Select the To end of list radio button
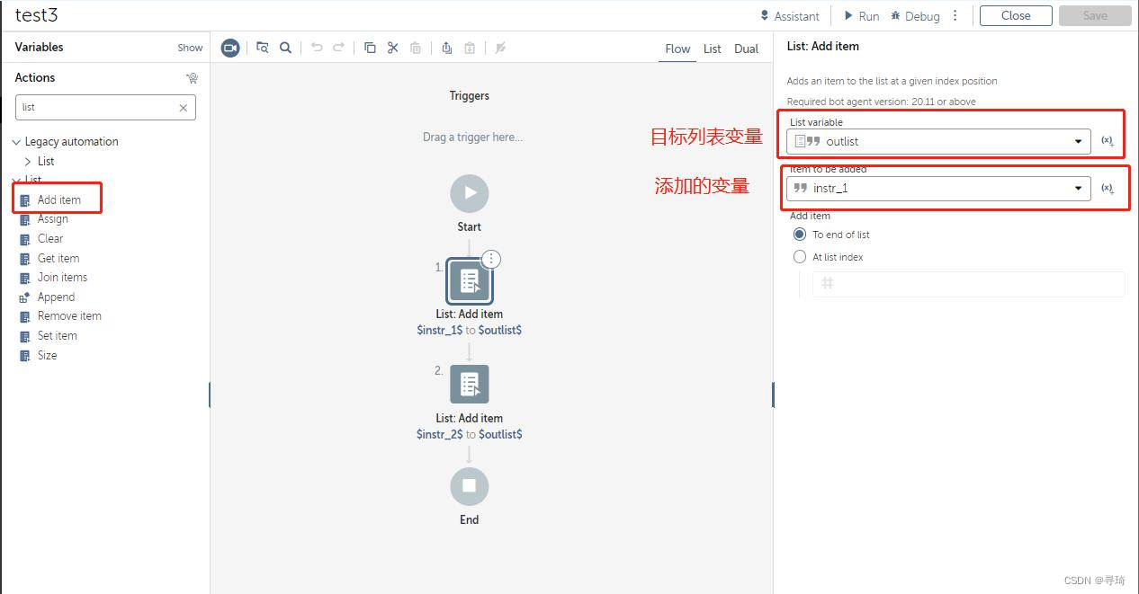Viewport: 1139px width, 594px height. click(799, 234)
